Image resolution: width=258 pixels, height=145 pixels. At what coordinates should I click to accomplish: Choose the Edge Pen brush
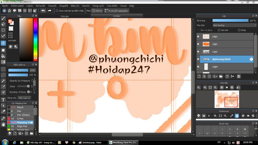point(20,126)
